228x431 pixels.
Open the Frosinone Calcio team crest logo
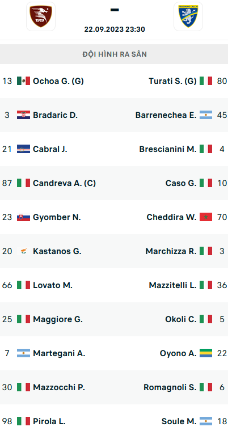coord(188,16)
